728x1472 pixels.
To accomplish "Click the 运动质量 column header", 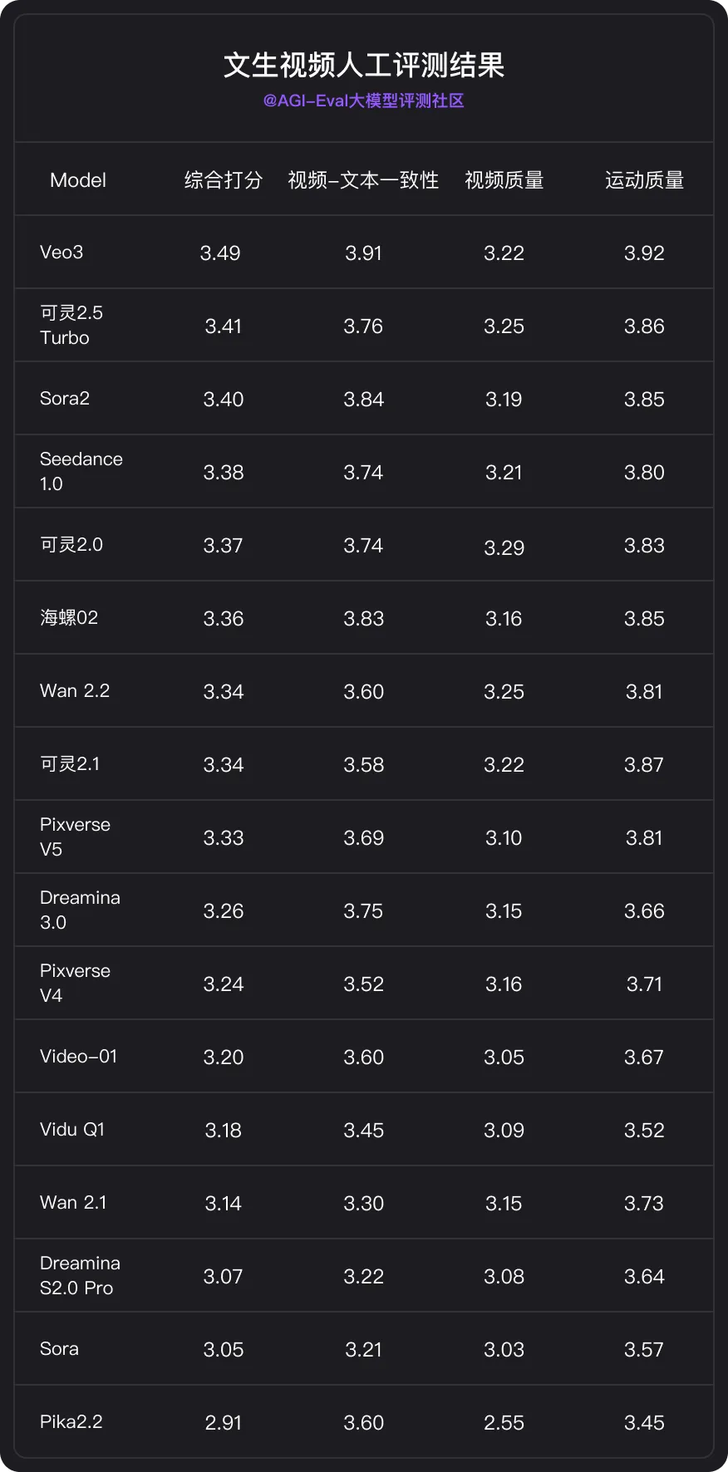I will click(645, 180).
